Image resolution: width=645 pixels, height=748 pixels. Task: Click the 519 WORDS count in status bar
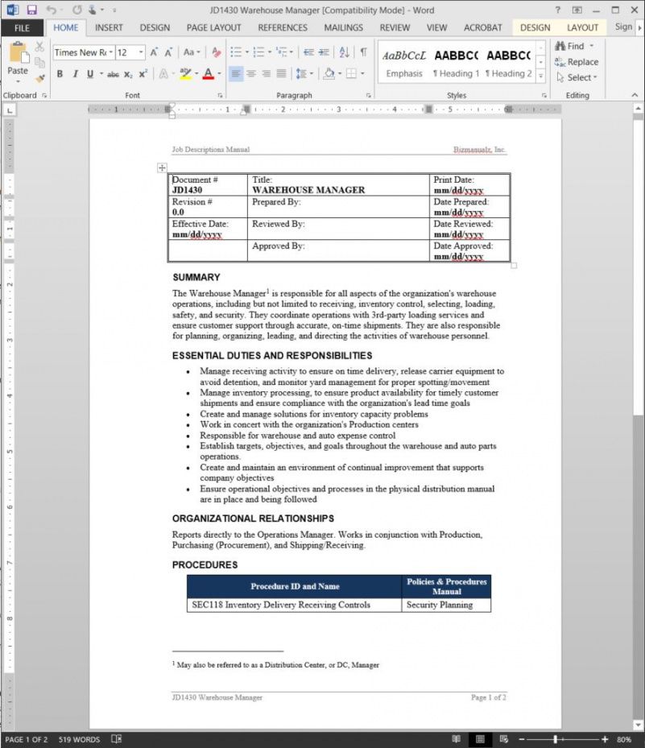pos(80,739)
